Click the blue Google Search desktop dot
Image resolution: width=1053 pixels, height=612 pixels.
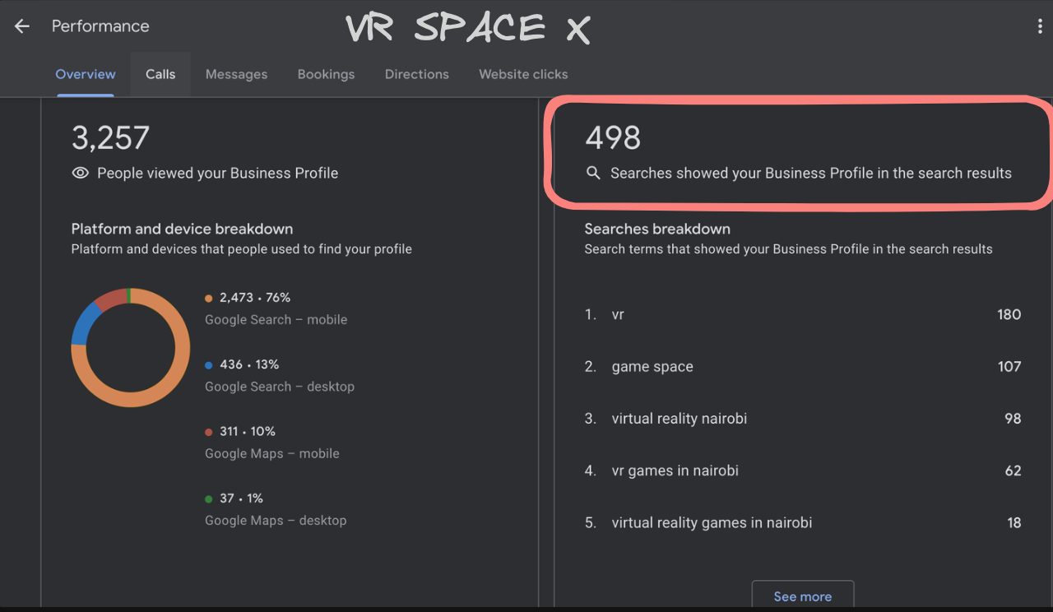209,364
